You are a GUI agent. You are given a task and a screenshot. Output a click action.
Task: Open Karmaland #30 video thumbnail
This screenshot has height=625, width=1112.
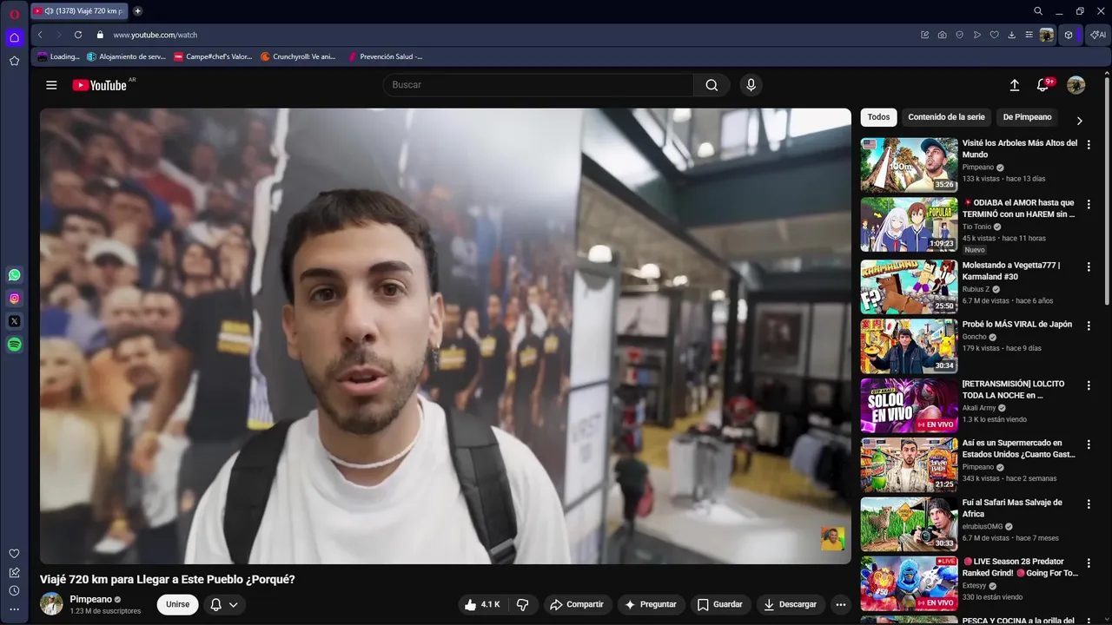910,287
